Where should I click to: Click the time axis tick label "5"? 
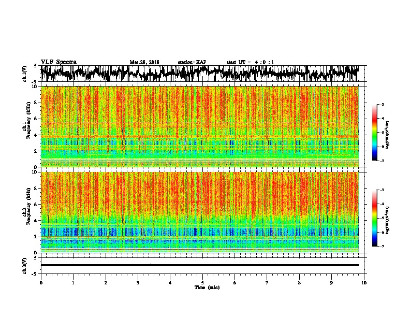(202, 283)
